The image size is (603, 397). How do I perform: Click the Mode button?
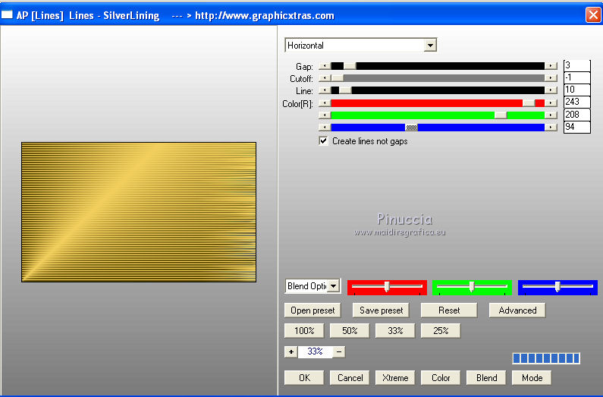tap(532, 378)
